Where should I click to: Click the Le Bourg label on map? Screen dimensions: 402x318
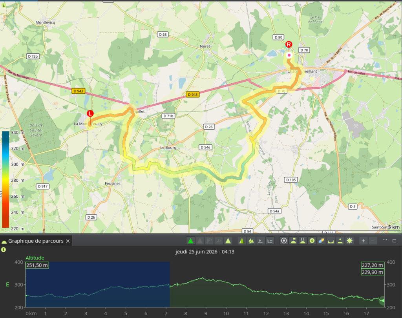tap(168, 148)
